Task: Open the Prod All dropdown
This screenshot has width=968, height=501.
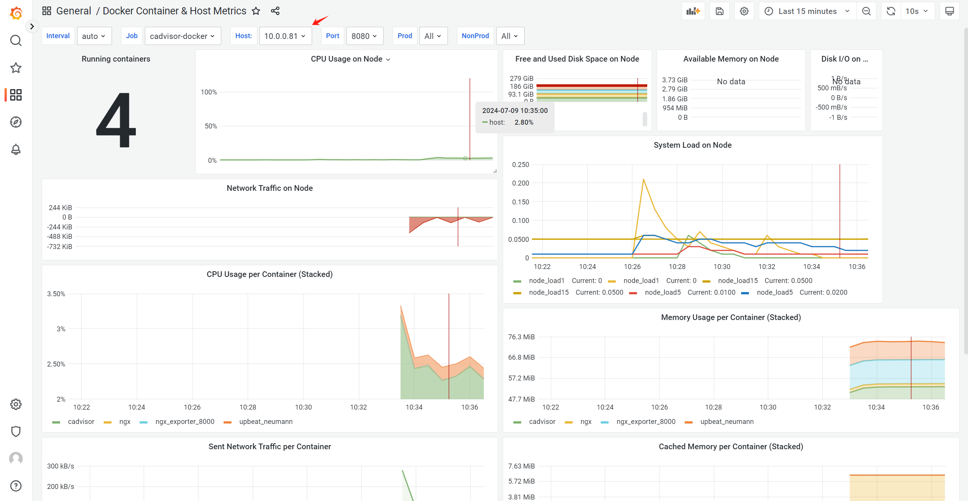Action: point(433,36)
